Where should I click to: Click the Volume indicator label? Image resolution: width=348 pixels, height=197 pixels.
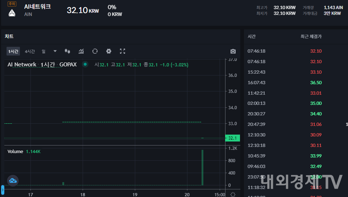15,151
